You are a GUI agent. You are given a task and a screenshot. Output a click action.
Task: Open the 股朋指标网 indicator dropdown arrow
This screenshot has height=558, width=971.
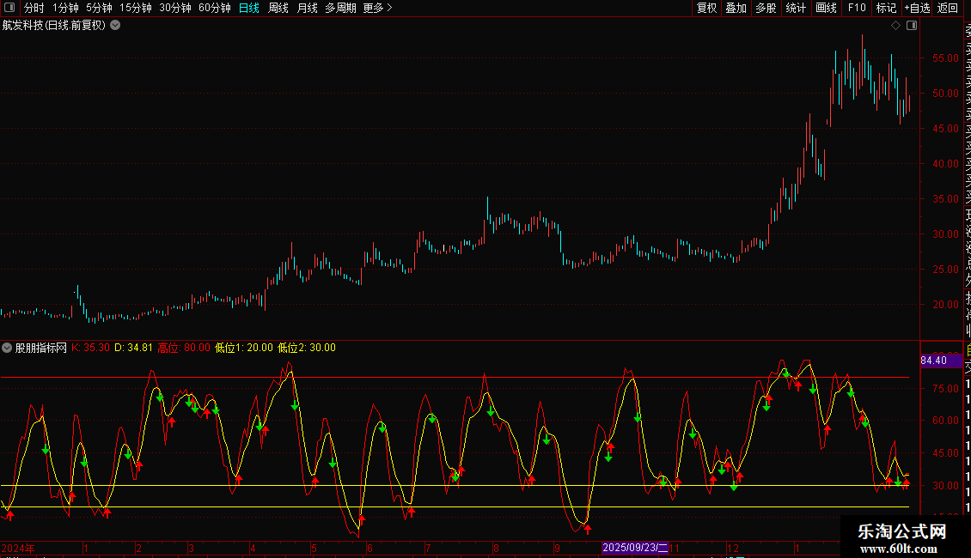pos(8,348)
